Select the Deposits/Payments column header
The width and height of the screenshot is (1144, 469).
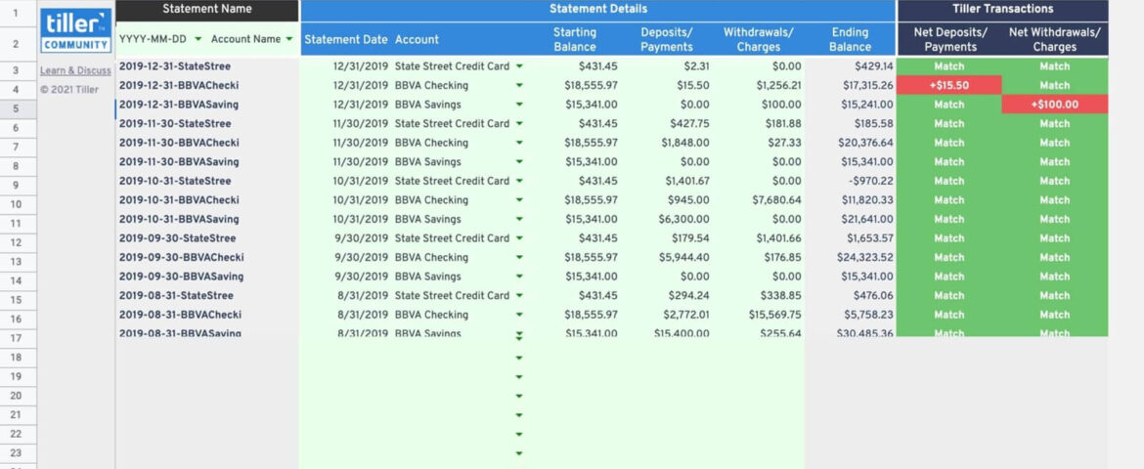[x=667, y=39]
